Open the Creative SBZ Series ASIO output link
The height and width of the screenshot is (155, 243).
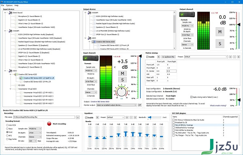click(100, 102)
